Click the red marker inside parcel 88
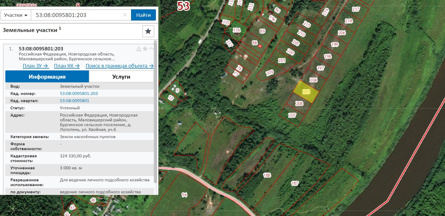Image resolution: width=445 pixels, height=216 pixels. click(x=260, y=46)
